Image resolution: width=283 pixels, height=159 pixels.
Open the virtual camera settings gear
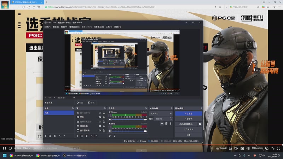pos(200,124)
